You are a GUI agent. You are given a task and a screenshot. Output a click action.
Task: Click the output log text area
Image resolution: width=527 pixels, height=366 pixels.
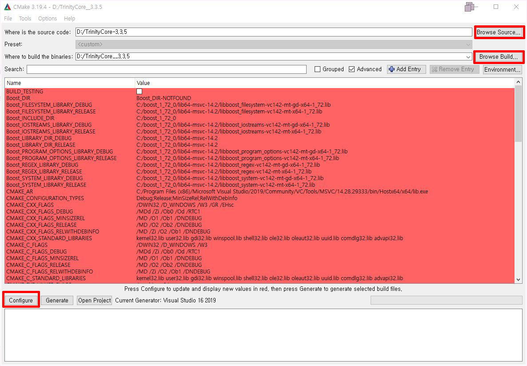263,335
